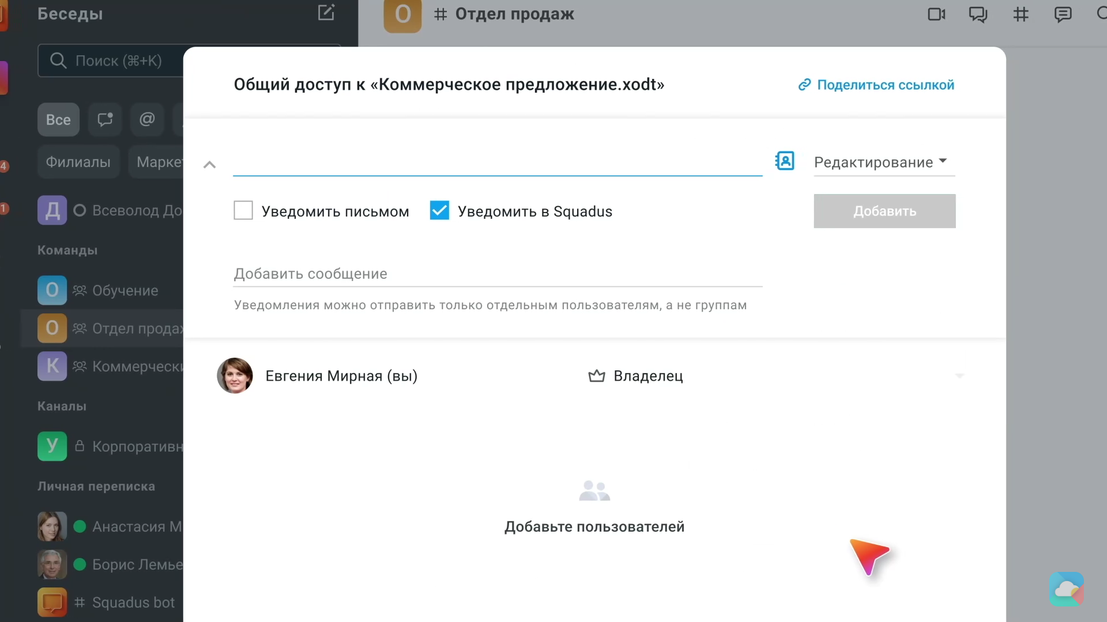Viewport: 1107px width, 622px height.
Task: Click Евгения Мирная profile photo
Action: 235,376
